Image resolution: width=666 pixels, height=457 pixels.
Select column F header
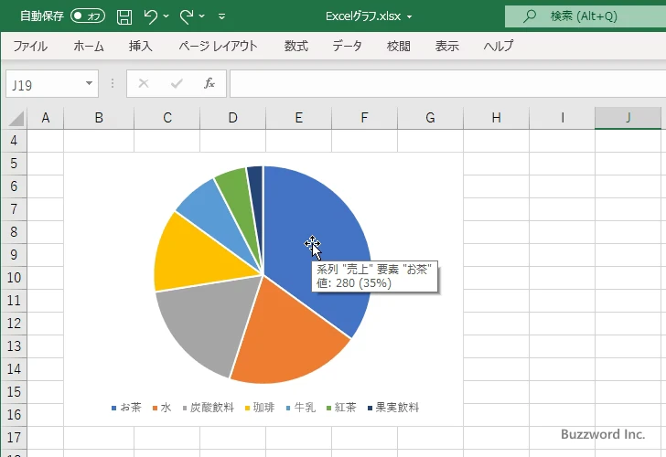tap(364, 118)
